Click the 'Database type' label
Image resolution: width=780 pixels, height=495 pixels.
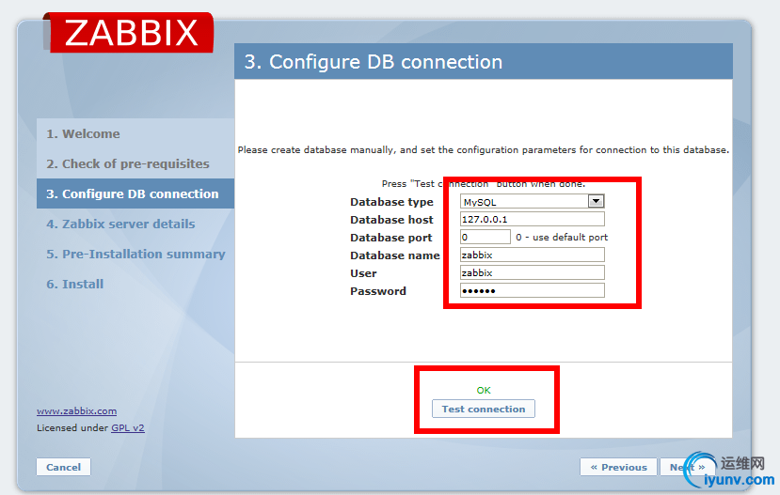[x=391, y=202]
